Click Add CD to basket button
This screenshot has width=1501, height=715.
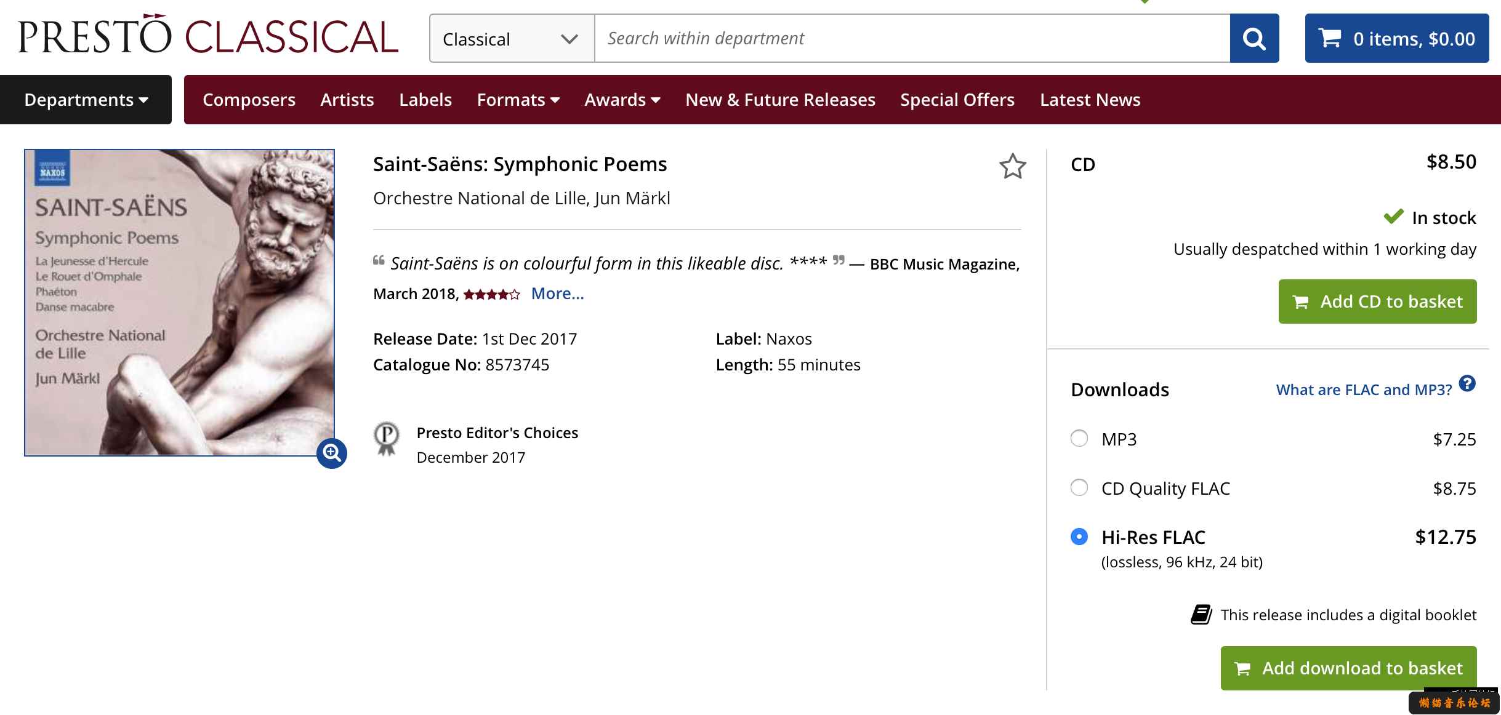point(1377,302)
